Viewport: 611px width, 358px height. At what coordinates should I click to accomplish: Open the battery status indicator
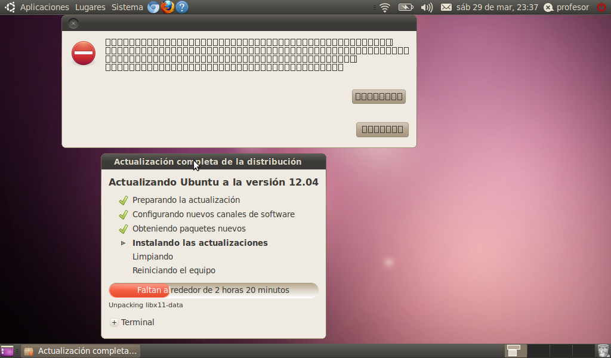click(406, 7)
